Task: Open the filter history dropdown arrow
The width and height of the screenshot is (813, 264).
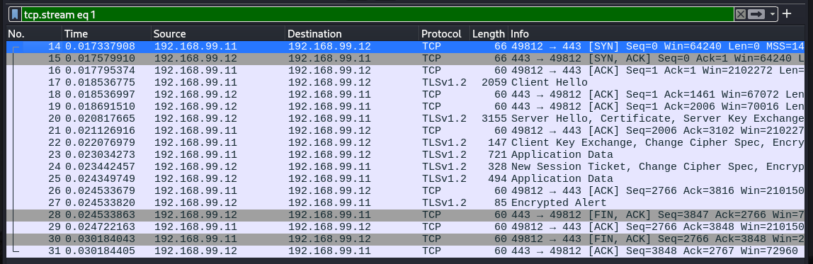Action: 773,15
